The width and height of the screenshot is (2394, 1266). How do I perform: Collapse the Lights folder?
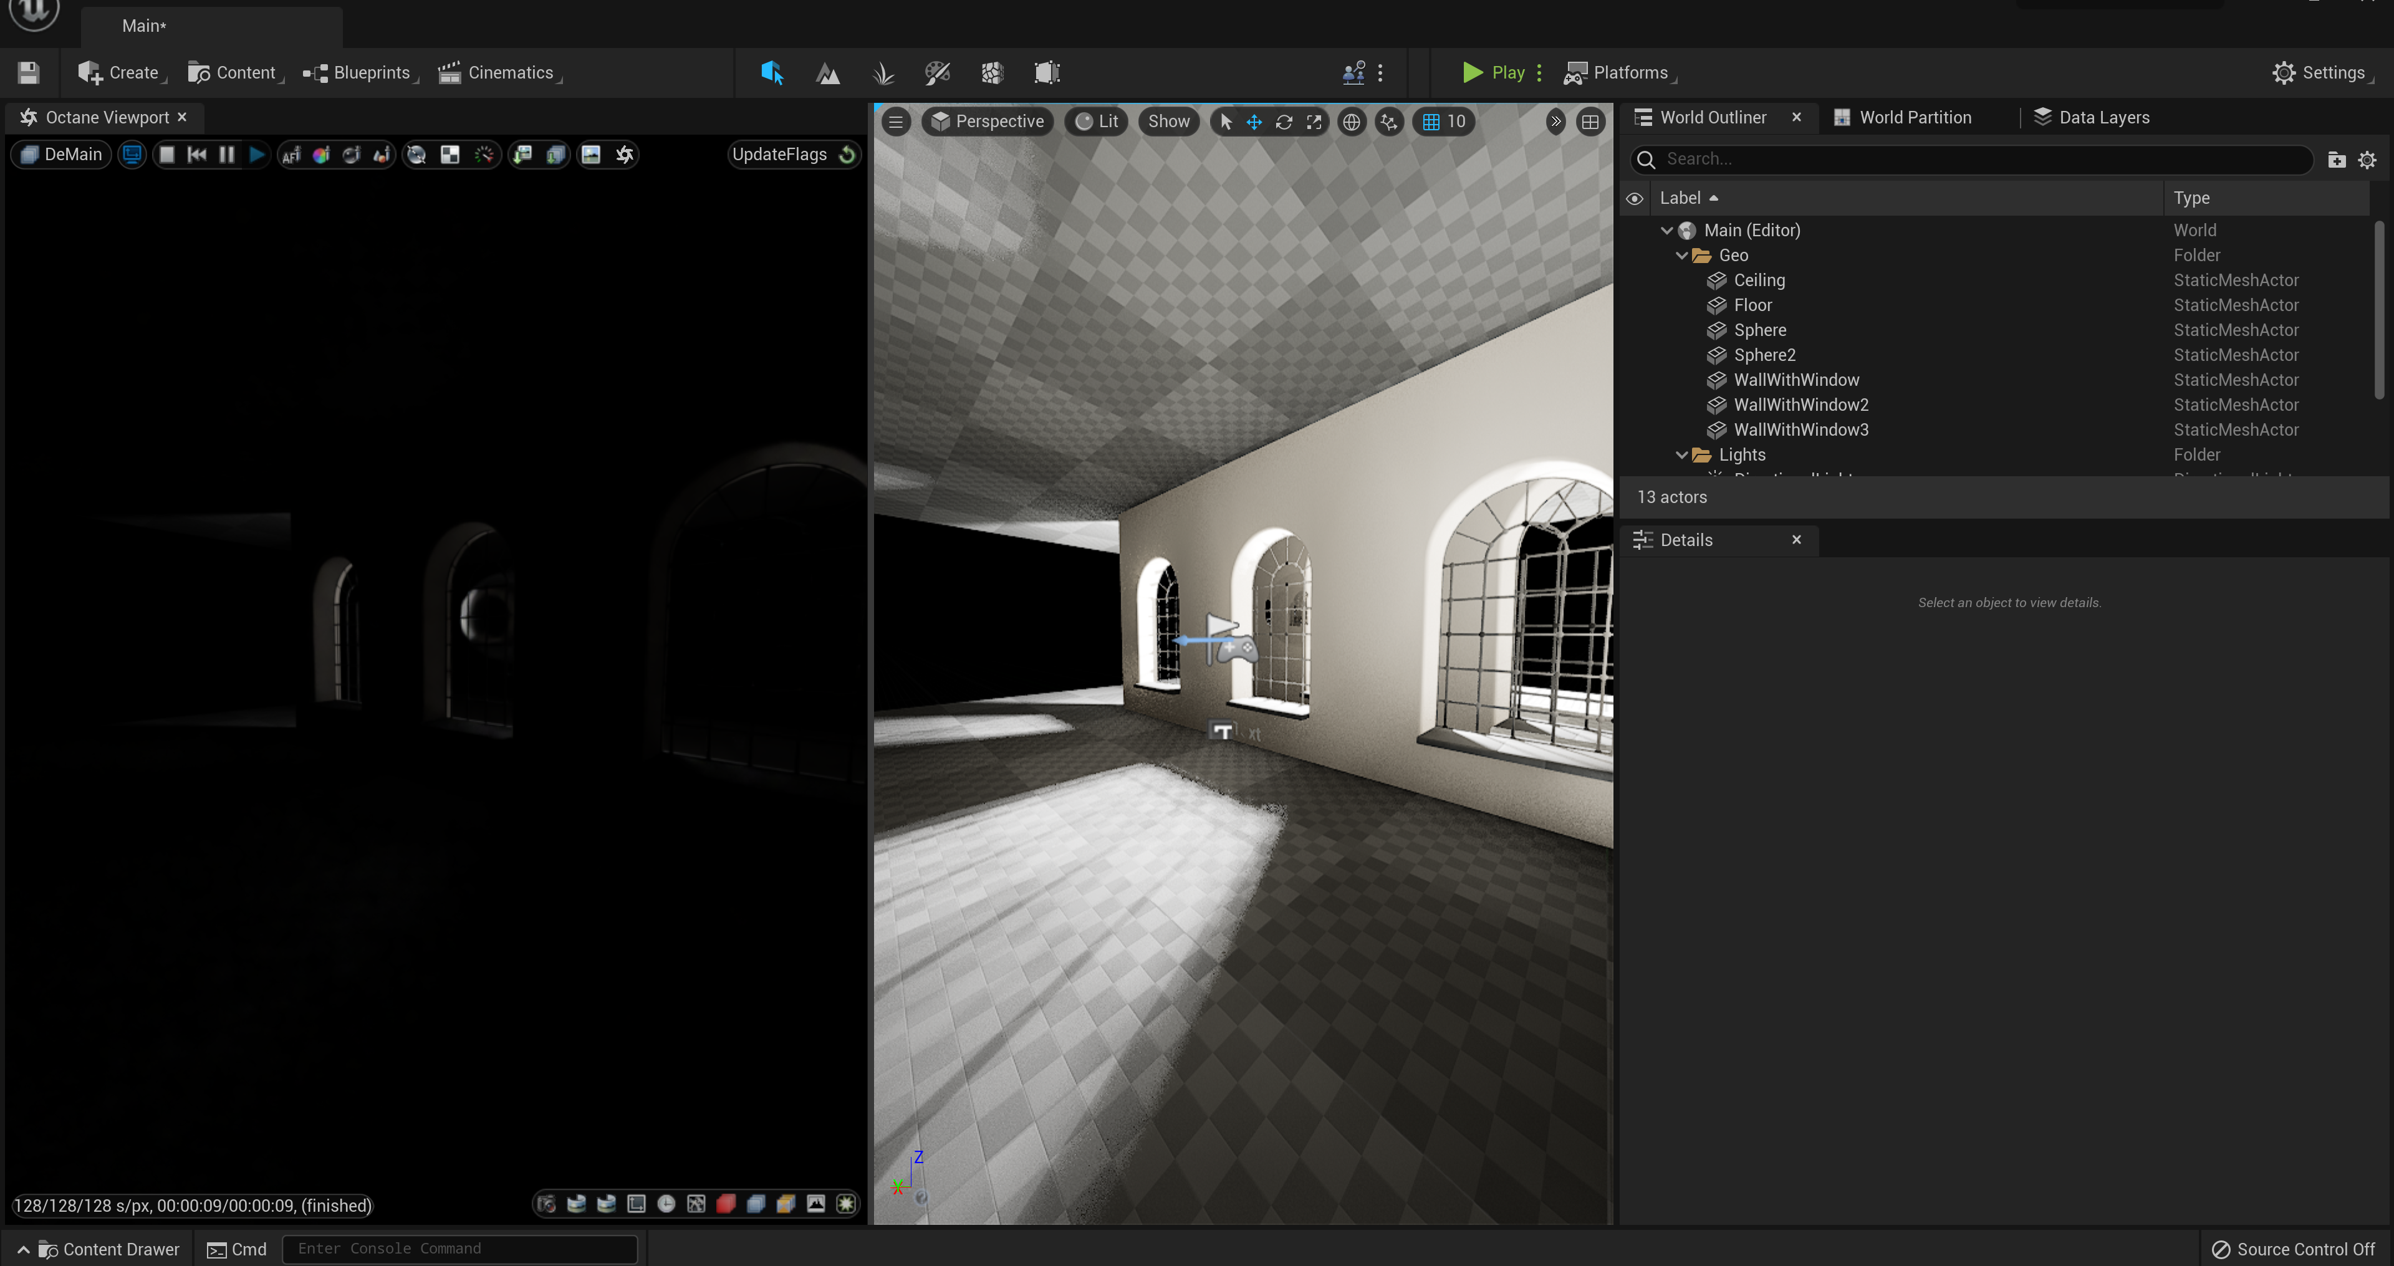click(x=1681, y=456)
